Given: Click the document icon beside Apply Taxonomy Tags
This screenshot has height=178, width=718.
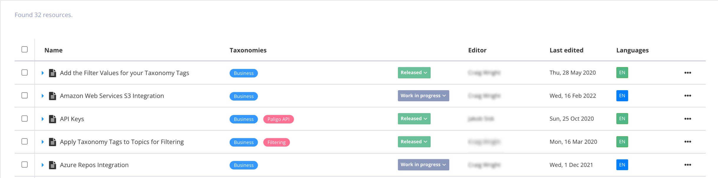Looking at the screenshot, I should [52, 142].
